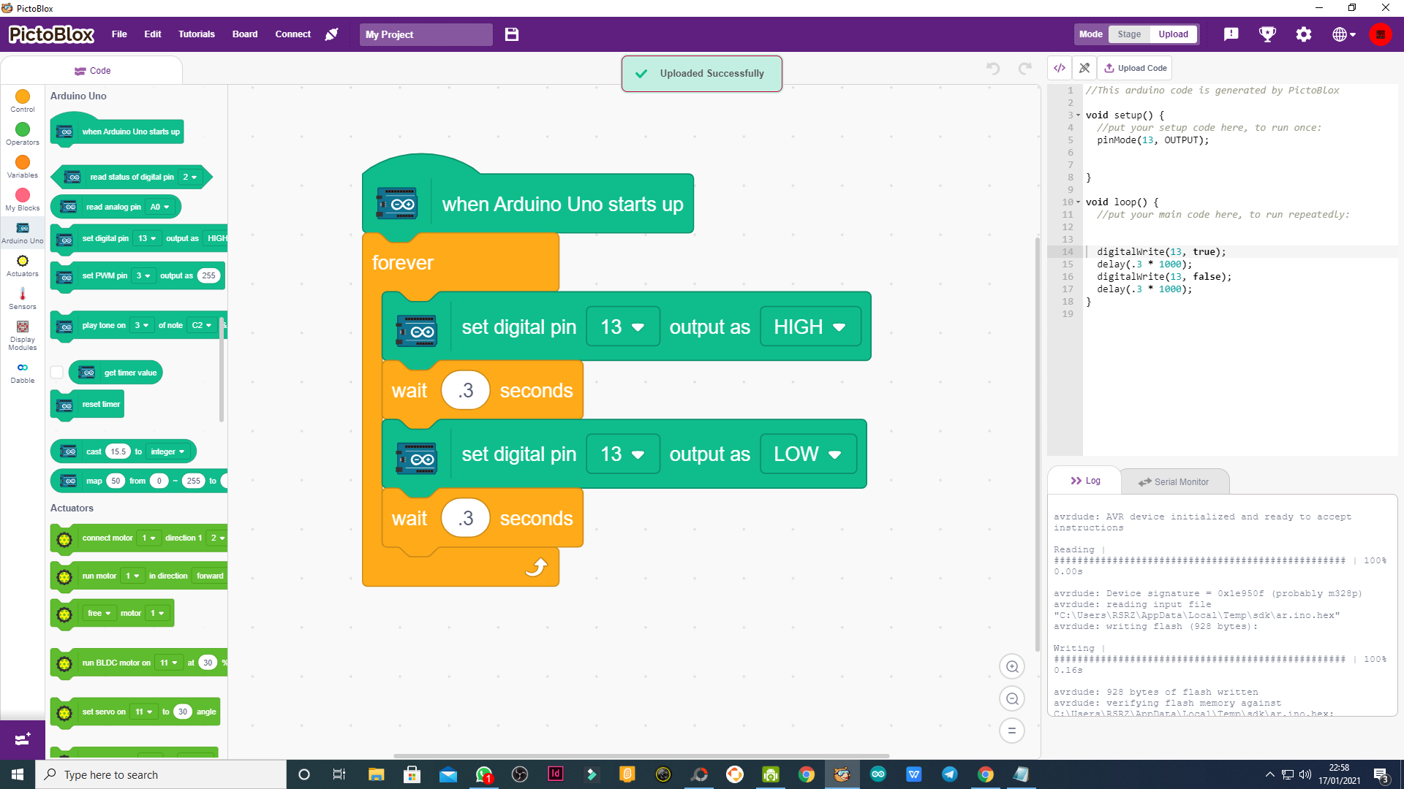Image resolution: width=1404 pixels, height=789 pixels.
Task: Unpin the generated code panel
Action: pos(1084,67)
